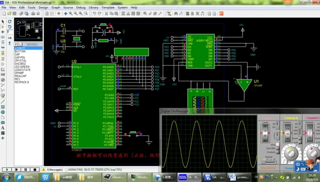Click the pan/center view cross icon
Image resolution: width=320 pixels, height=182 pixels.
coord(66,14)
